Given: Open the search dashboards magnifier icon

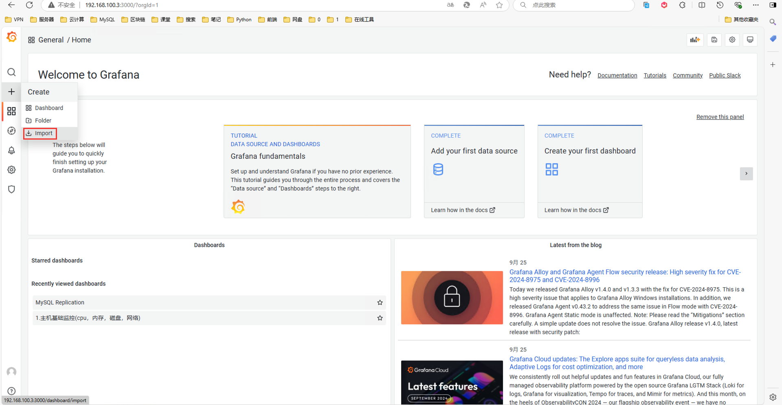Looking at the screenshot, I should tap(11, 72).
